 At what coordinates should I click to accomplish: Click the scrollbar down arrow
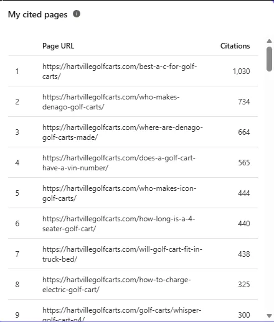pyautogui.click(x=269, y=316)
